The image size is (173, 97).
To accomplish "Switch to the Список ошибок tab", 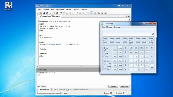I will tap(58, 89).
